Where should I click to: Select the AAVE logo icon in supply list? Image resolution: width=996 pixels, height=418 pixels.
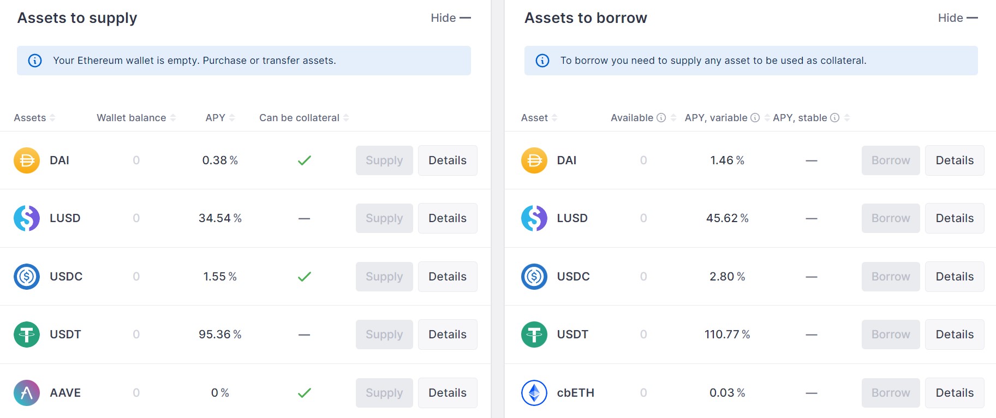click(26, 392)
